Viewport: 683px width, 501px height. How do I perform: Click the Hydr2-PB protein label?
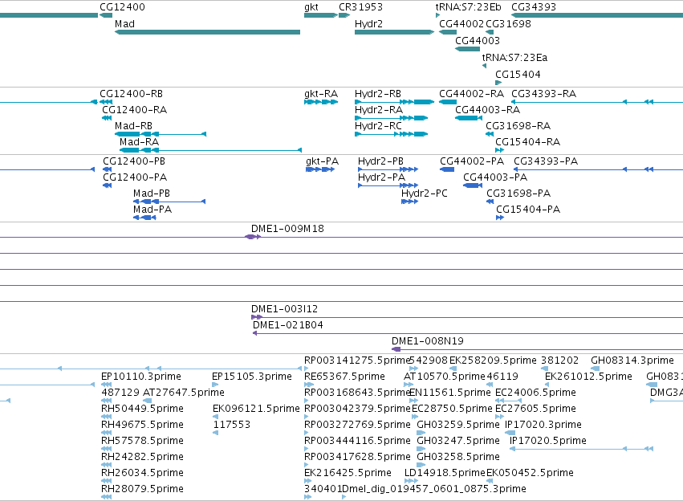[380, 161]
